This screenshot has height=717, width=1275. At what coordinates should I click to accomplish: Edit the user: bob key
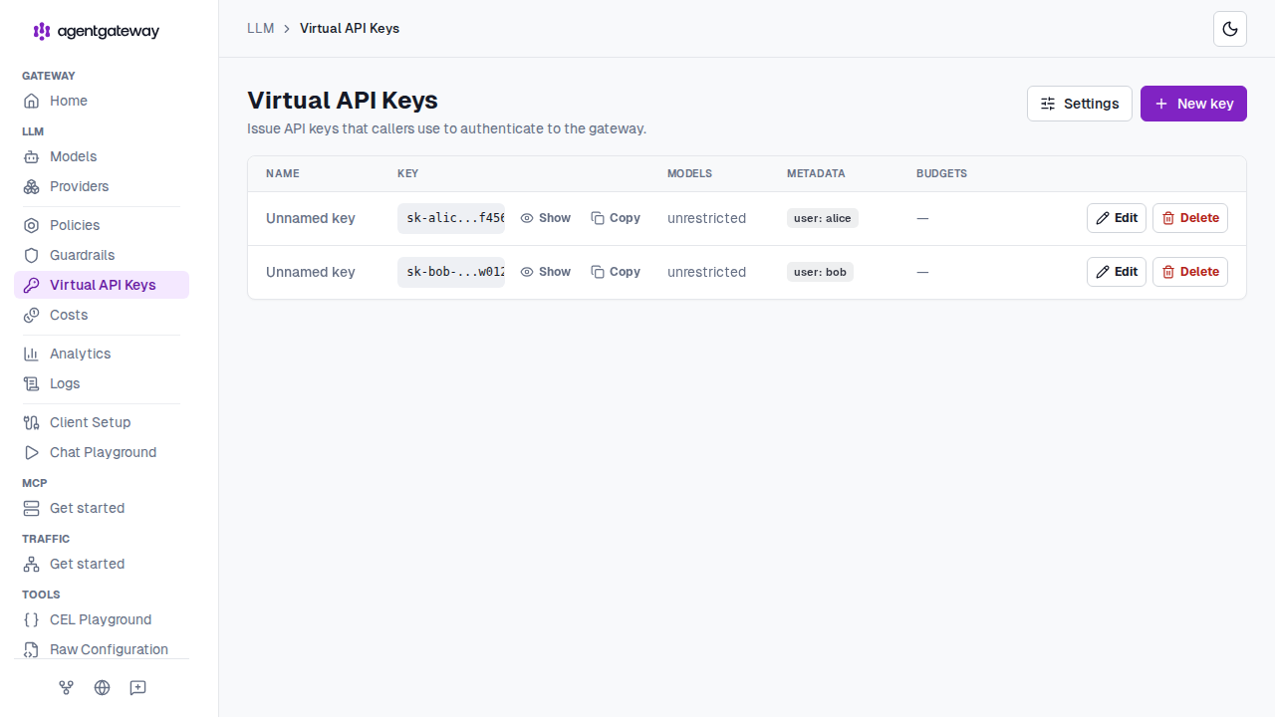(x=1117, y=272)
